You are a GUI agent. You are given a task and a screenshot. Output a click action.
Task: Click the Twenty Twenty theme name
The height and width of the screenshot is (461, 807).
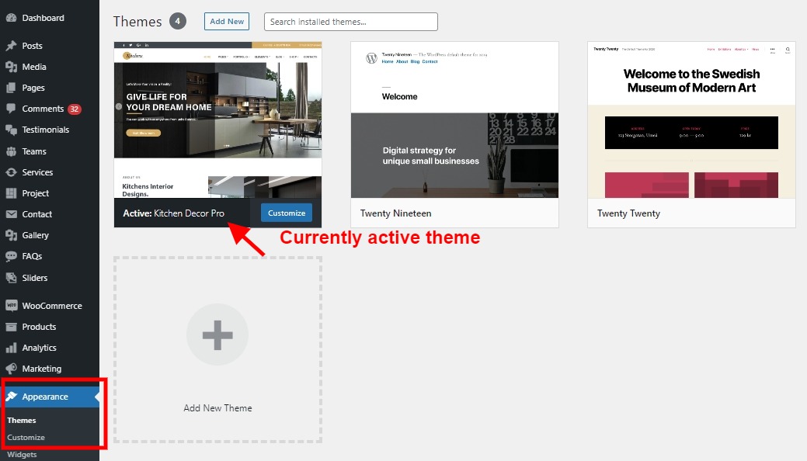click(628, 213)
